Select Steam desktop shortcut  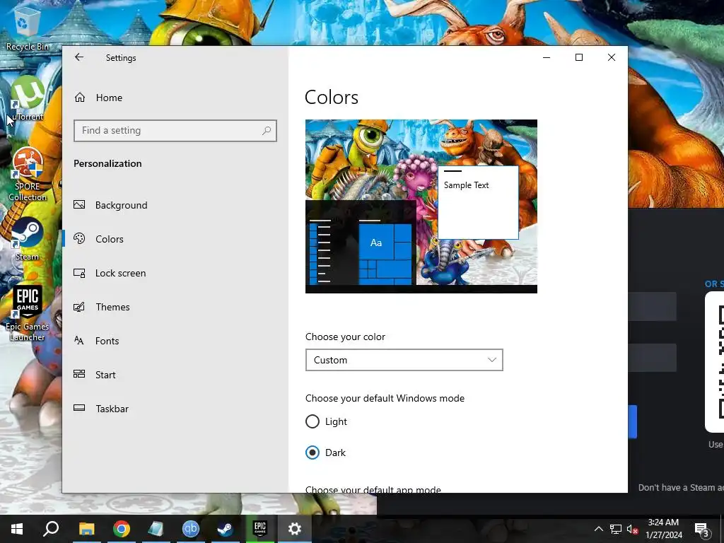point(28,239)
